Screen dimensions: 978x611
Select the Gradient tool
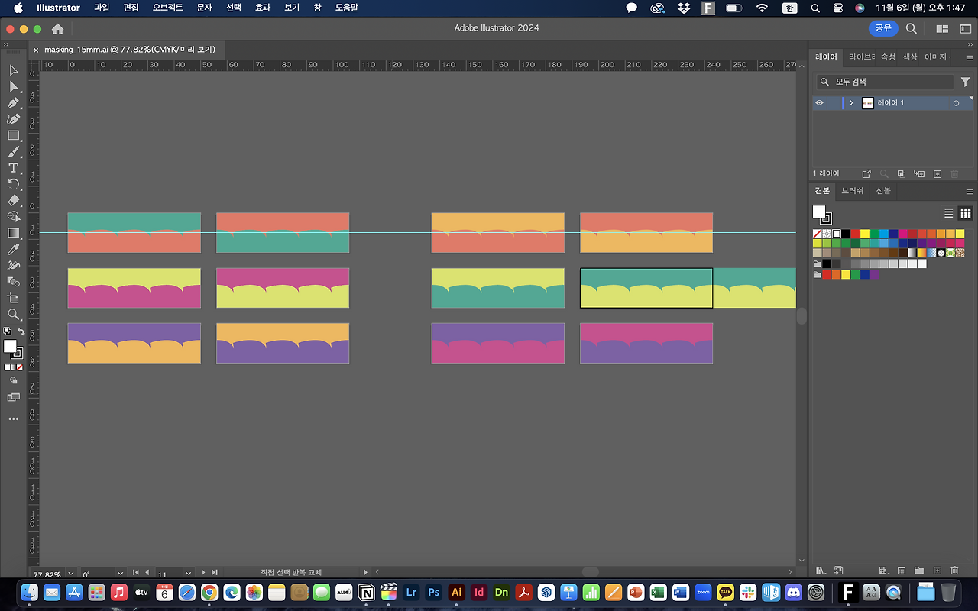pyautogui.click(x=14, y=233)
